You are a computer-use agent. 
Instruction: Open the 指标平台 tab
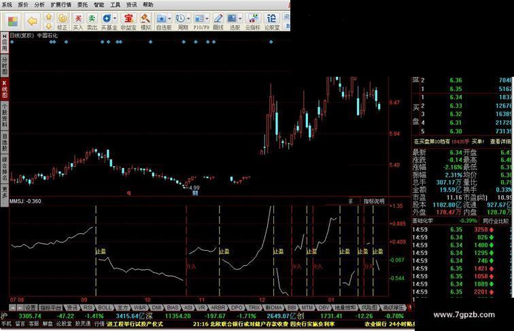(50, 307)
